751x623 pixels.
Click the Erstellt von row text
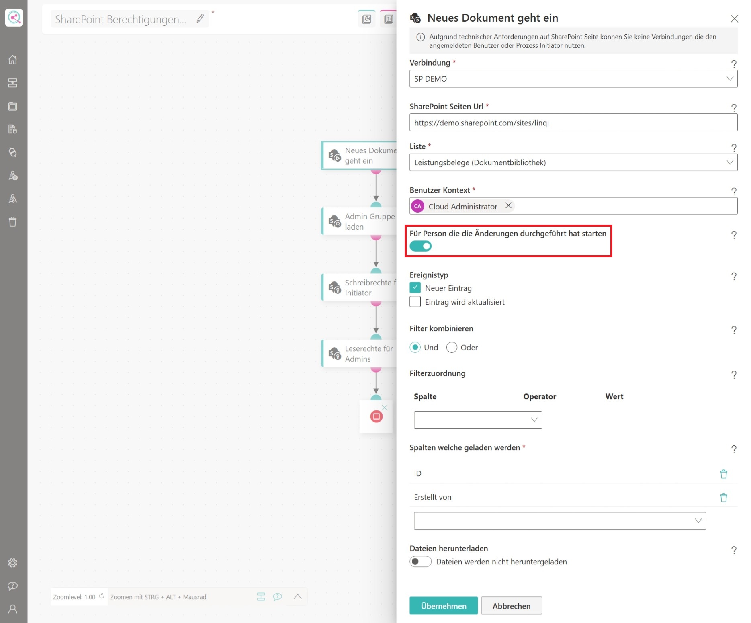[433, 497]
